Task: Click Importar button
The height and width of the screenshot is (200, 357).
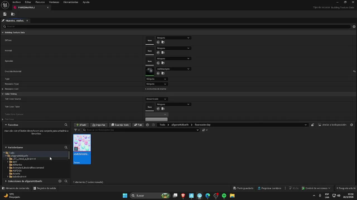Action: pyautogui.click(x=99, y=125)
